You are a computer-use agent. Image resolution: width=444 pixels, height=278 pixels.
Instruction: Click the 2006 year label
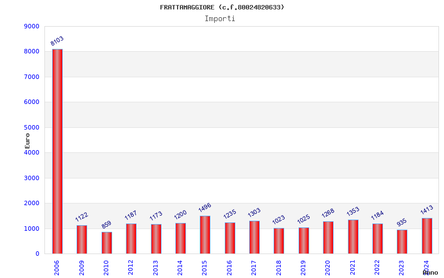[57, 268]
